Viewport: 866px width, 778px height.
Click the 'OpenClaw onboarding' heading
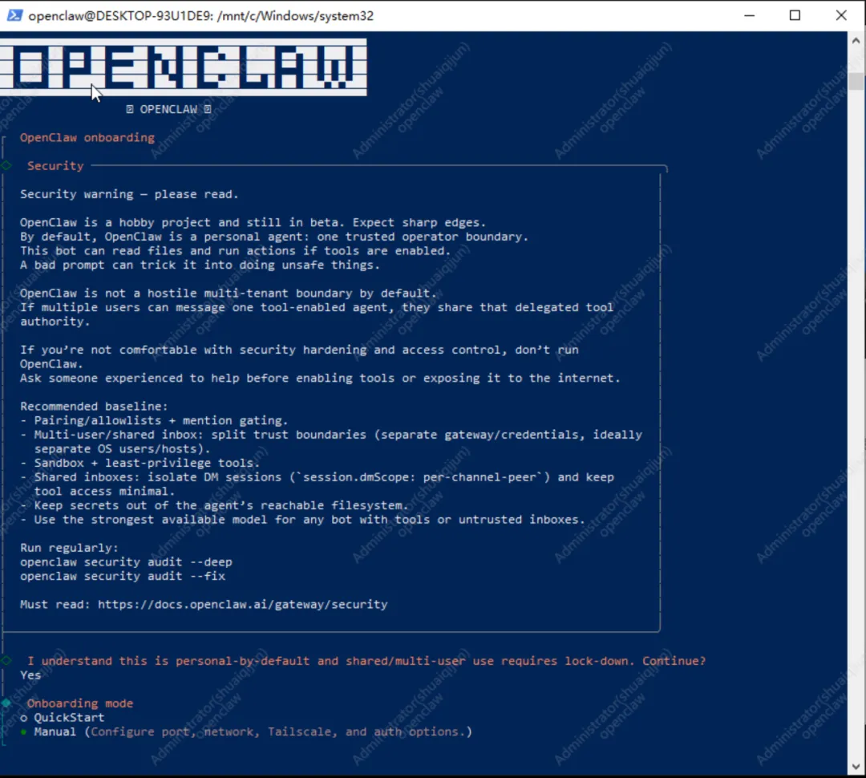tap(87, 138)
